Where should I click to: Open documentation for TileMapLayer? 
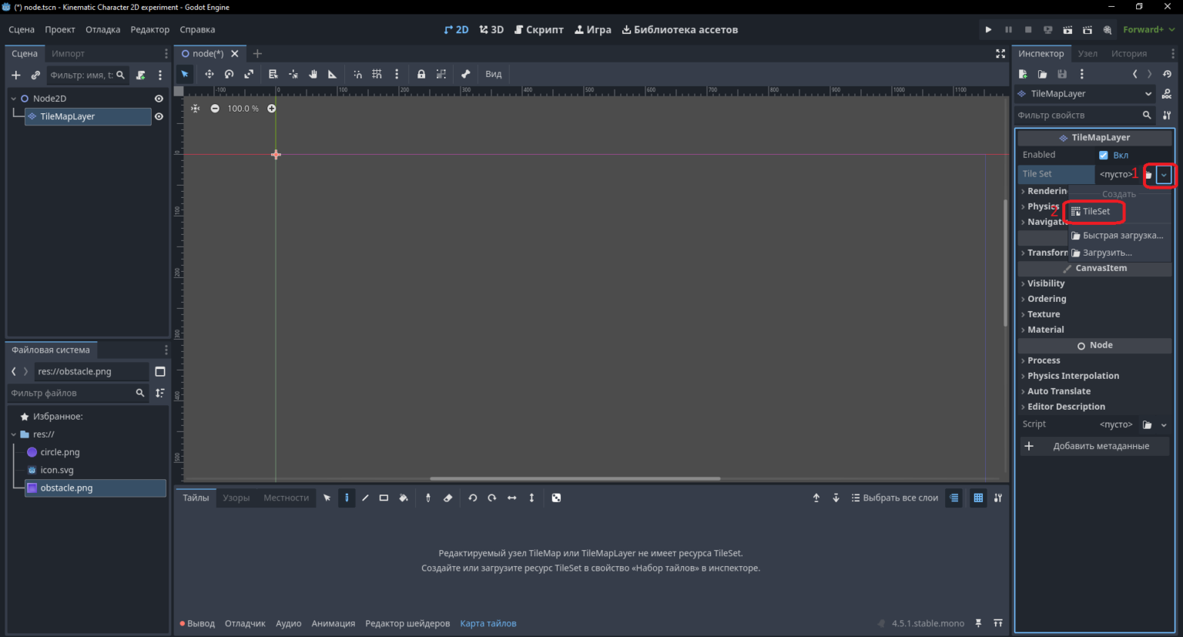pyautogui.click(x=1167, y=94)
